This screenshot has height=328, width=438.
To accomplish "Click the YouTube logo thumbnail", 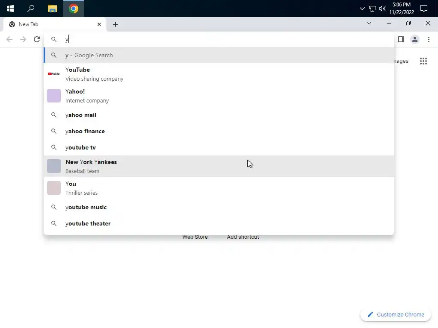I will pyautogui.click(x=53, y=74).
